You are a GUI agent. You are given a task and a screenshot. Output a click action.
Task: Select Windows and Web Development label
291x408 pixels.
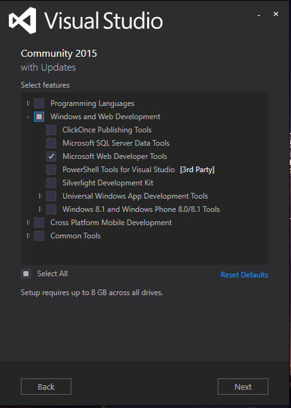pos(105,117)
